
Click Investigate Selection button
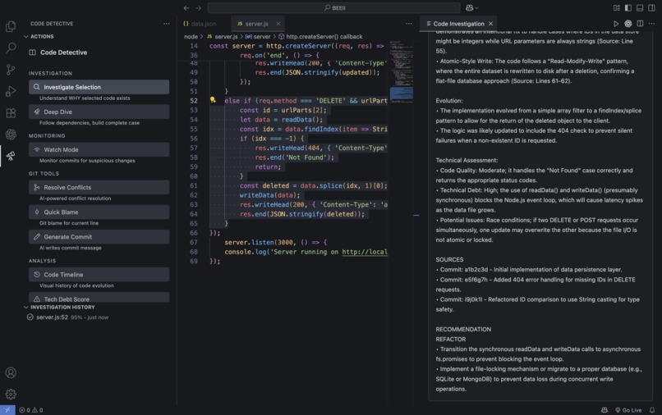coord(99,87)
